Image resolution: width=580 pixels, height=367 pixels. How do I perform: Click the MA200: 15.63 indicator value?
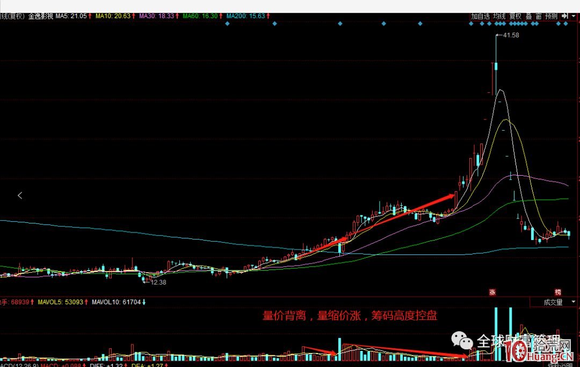click(245, 16)
